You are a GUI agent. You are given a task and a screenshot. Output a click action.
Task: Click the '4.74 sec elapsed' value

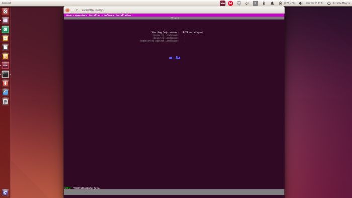click(x=193, y=32)
